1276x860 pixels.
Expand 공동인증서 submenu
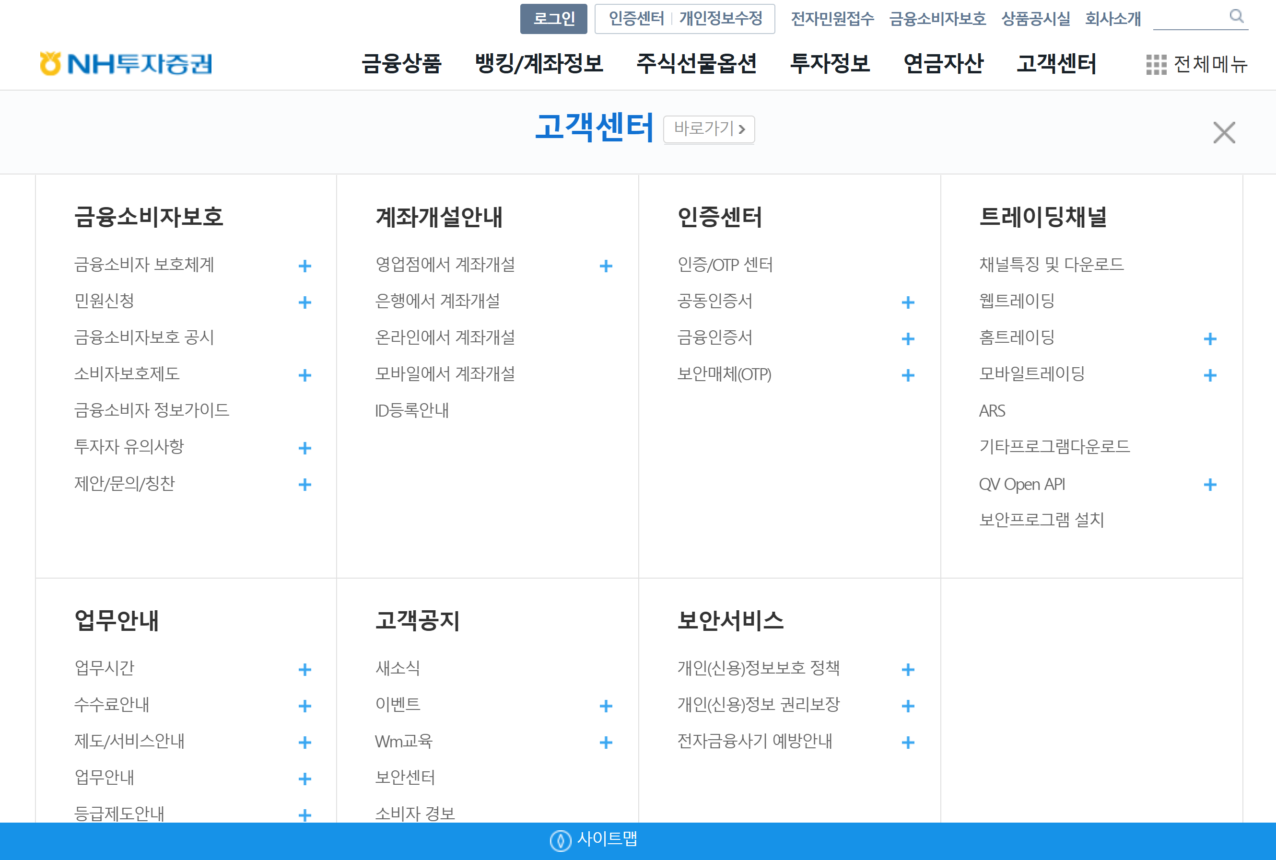[908, 302]
